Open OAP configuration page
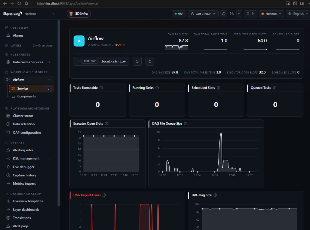310x230 pixels. (x=29, y=133)
